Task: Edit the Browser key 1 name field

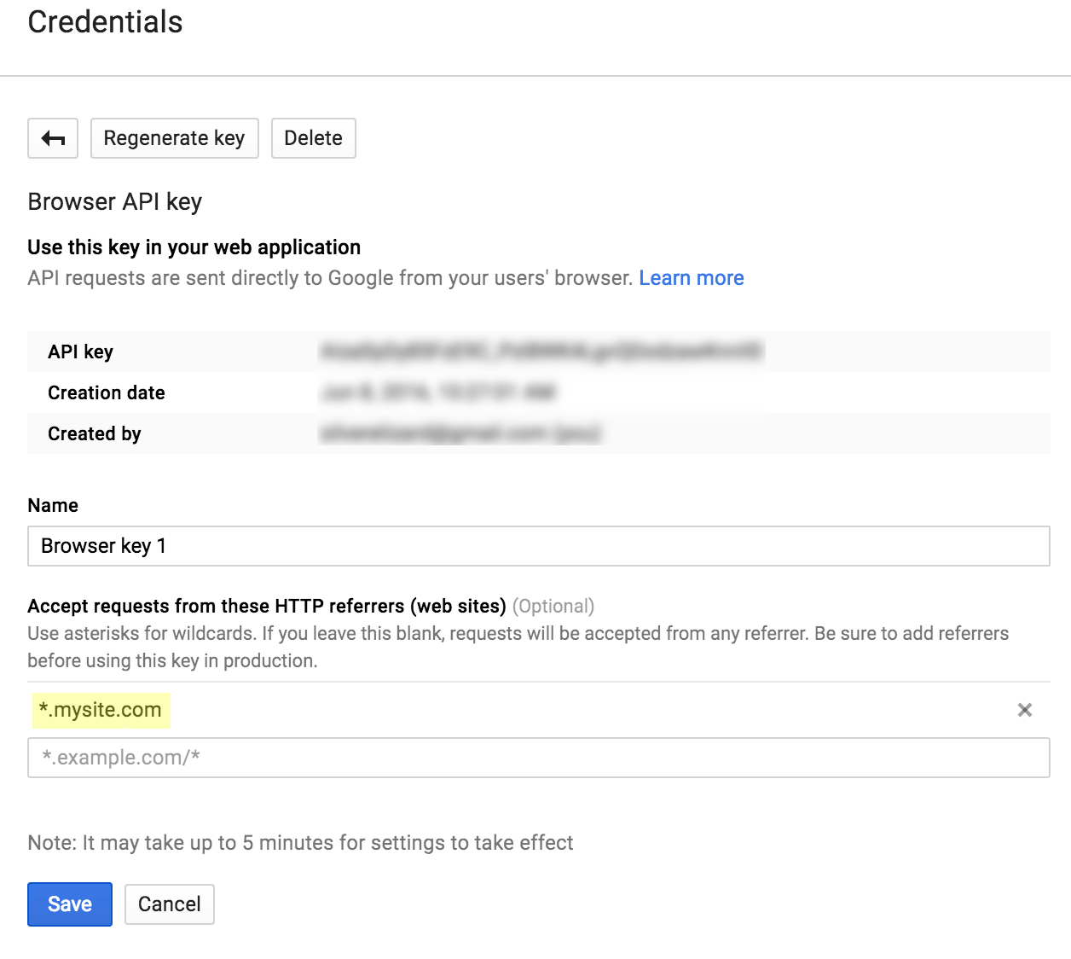Action: pyautogui.click(x=537, y=546)
